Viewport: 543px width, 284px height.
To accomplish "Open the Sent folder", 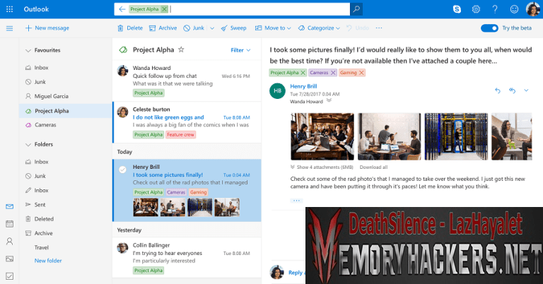I will 35,205.
